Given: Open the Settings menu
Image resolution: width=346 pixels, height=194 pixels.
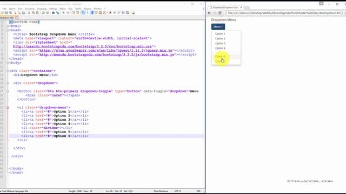Looking at the screenshot, I should point(53,9).
